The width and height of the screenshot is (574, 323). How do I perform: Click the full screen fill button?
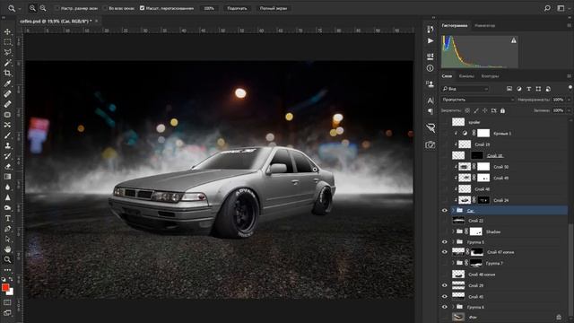273,8
